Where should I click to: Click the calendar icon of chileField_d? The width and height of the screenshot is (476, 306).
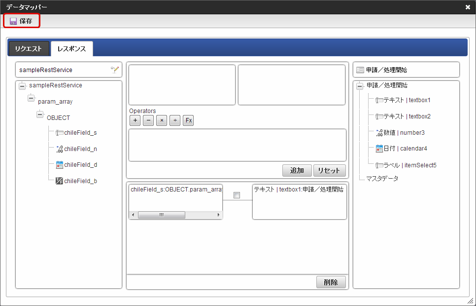[x=60, y=165]
